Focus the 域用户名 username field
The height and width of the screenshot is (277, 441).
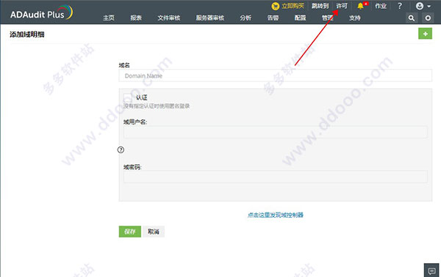(x=276, y=132)
